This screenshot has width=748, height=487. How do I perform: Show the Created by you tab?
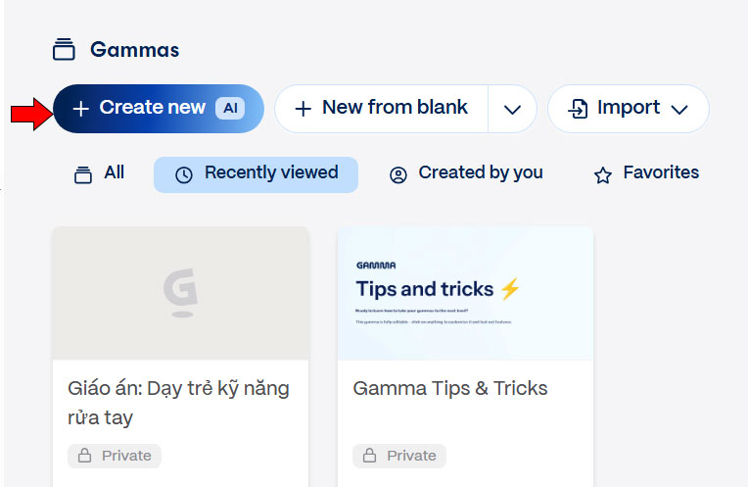[x=466, y=173]
